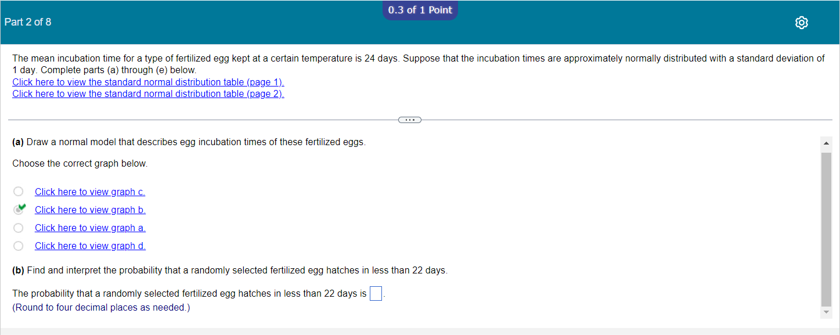Screen dimensions: 840x335
Task: Select the radio button for graph a
Action: pyautogui.click(x=18, y=228)
